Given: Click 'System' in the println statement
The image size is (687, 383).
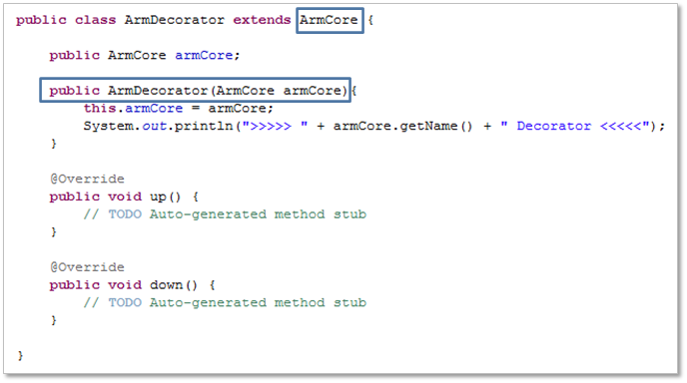Looking at the screenshot, I should [109, 126].
